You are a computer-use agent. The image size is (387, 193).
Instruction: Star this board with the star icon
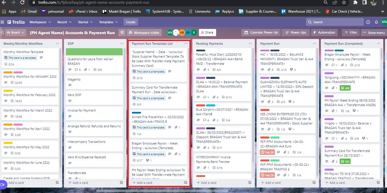(x=122, y=32)
